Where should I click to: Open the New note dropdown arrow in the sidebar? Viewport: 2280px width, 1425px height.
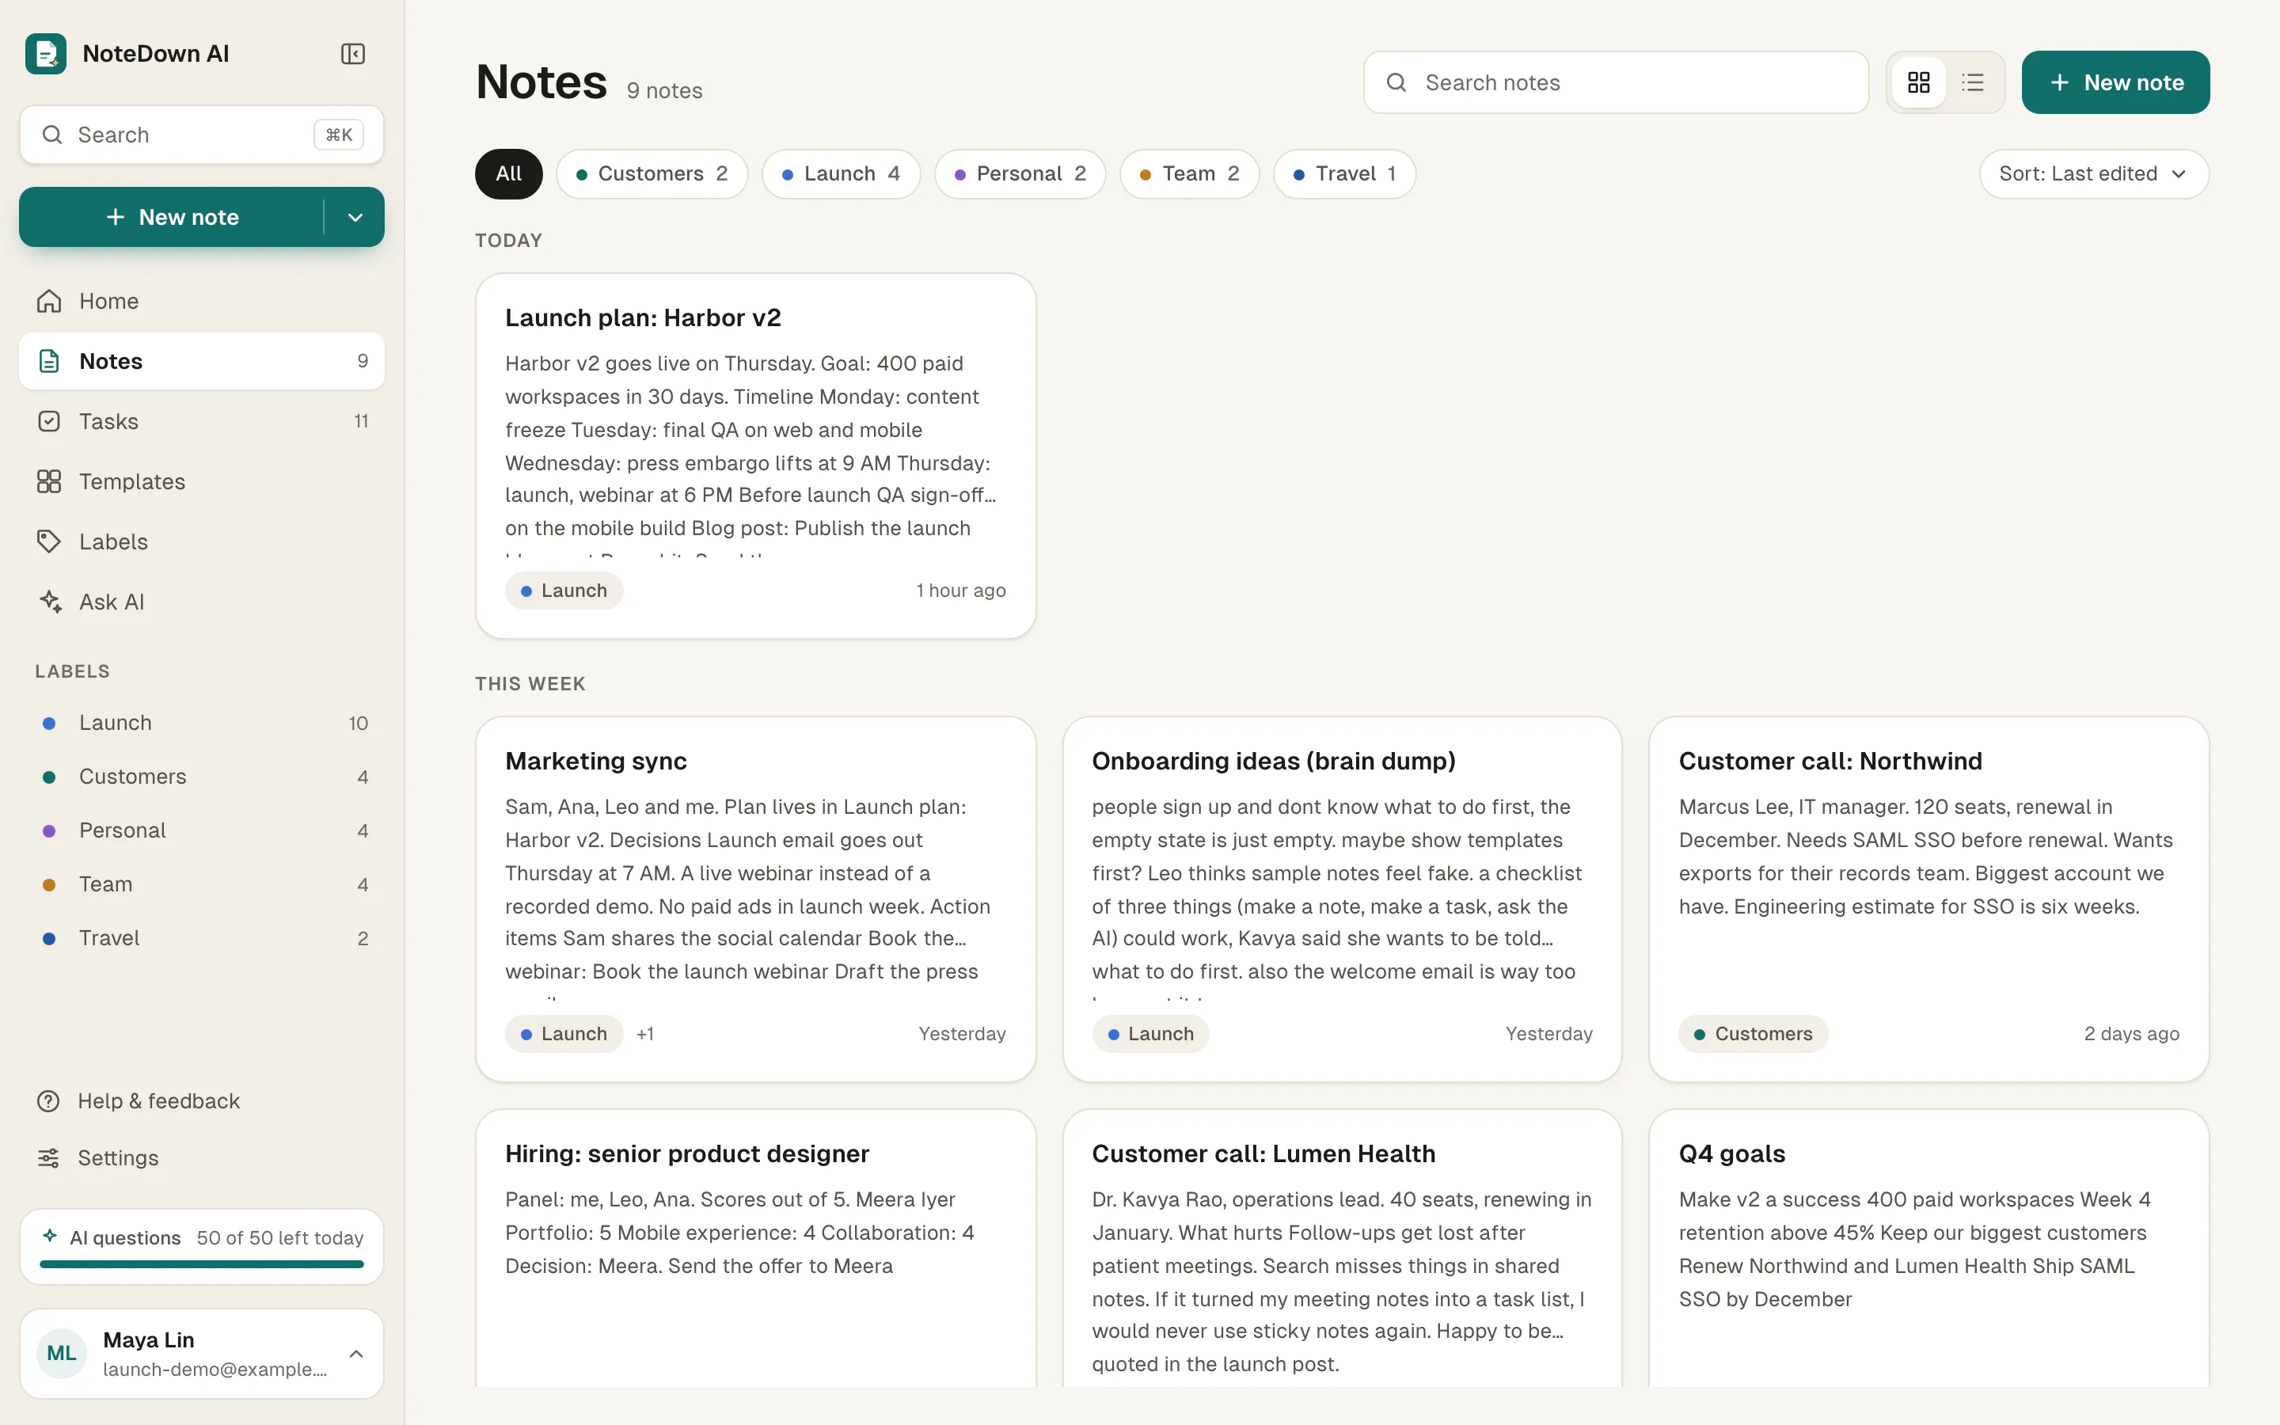(x=355, y=217)
